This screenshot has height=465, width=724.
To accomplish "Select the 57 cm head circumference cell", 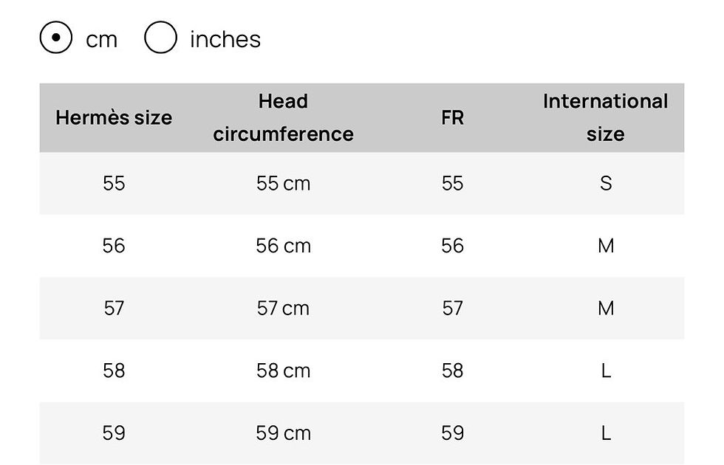I will 283,309.
